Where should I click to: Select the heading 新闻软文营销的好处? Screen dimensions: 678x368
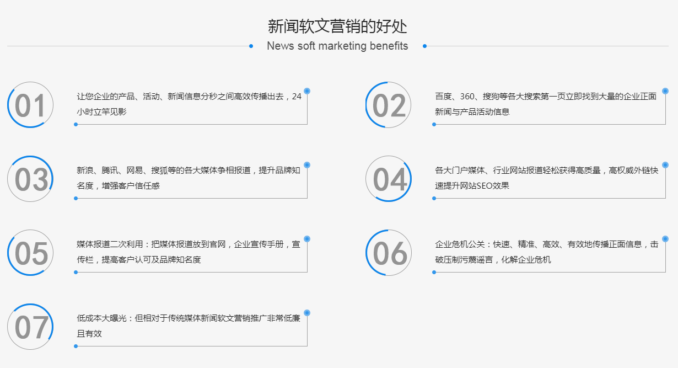(x=338, y=26)
